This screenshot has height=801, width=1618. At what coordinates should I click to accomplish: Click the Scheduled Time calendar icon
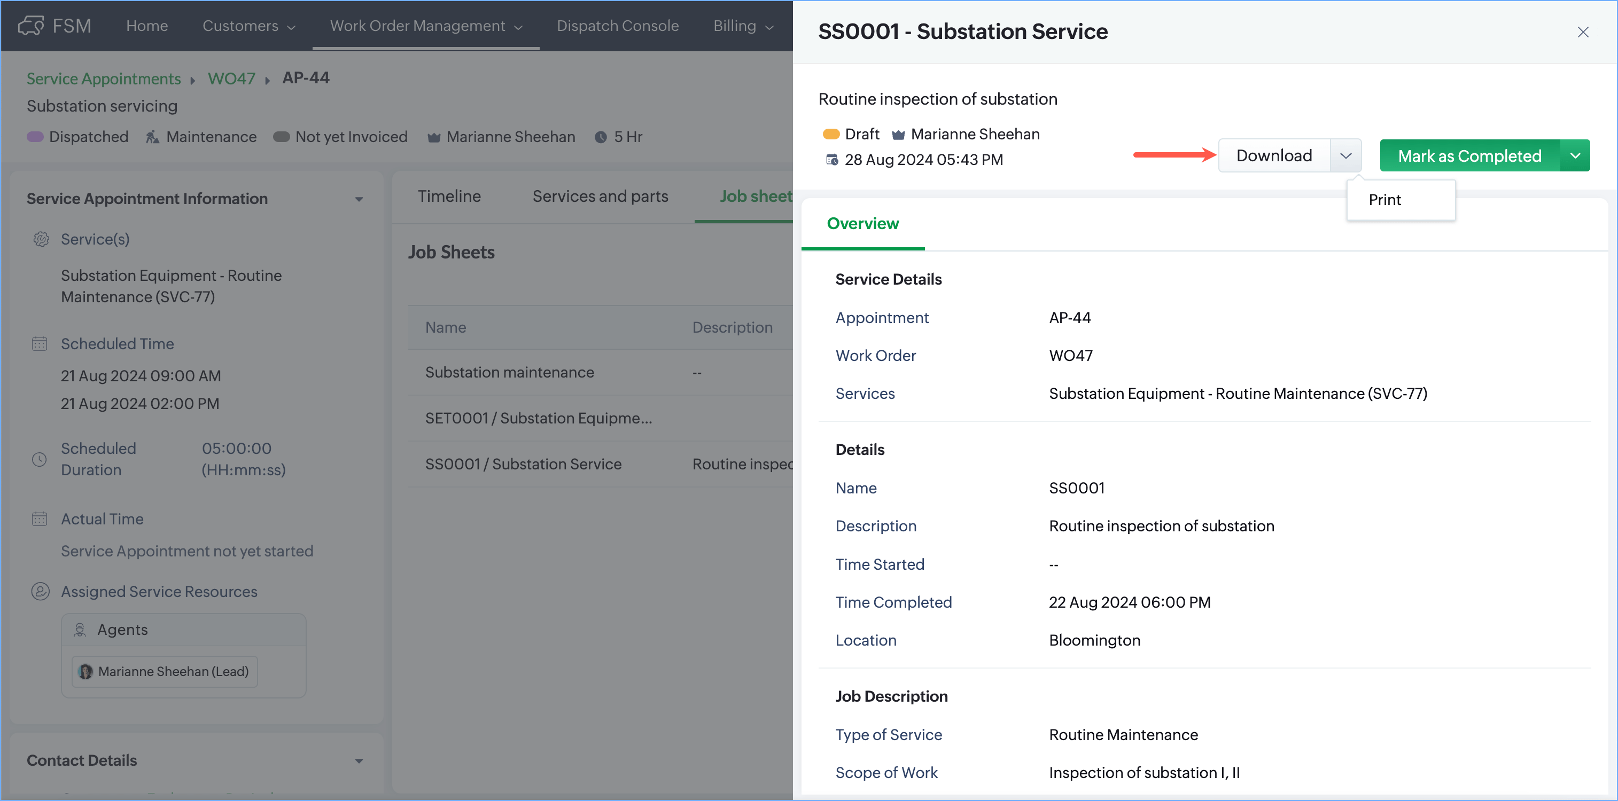40,344
